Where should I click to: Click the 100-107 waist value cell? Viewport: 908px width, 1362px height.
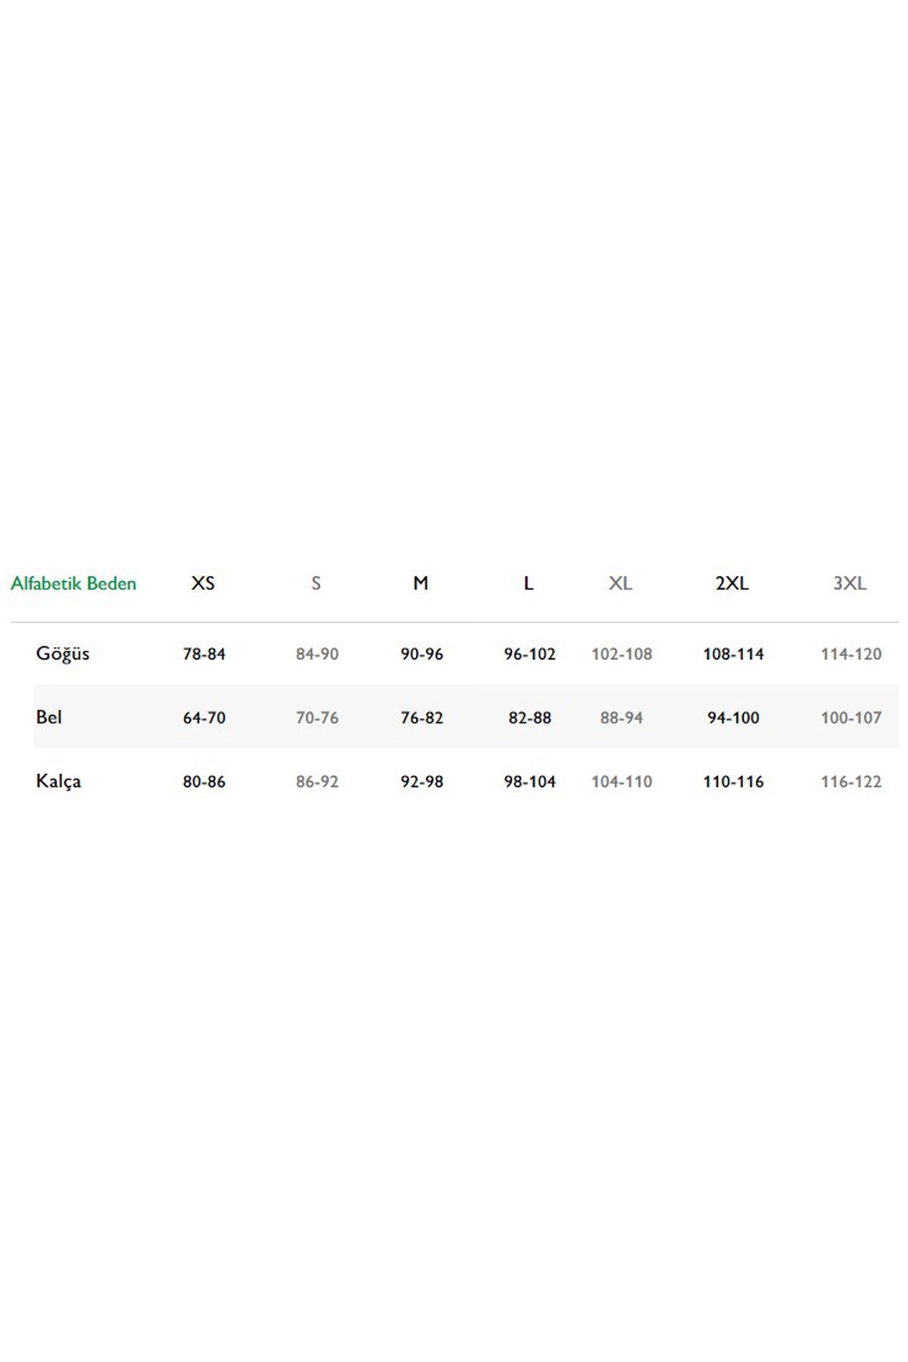(x=851, y=718)
